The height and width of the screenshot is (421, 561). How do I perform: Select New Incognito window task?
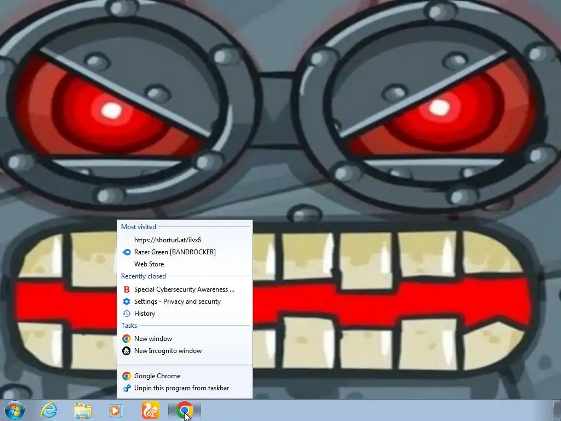pyautogui.click(x=185, y=351)
